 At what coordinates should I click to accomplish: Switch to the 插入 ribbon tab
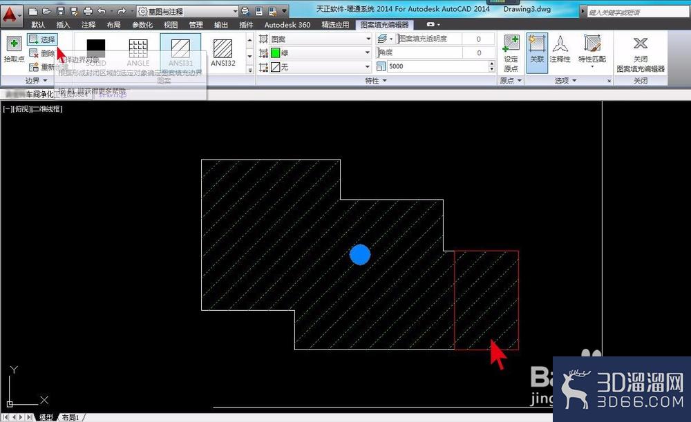63,25
